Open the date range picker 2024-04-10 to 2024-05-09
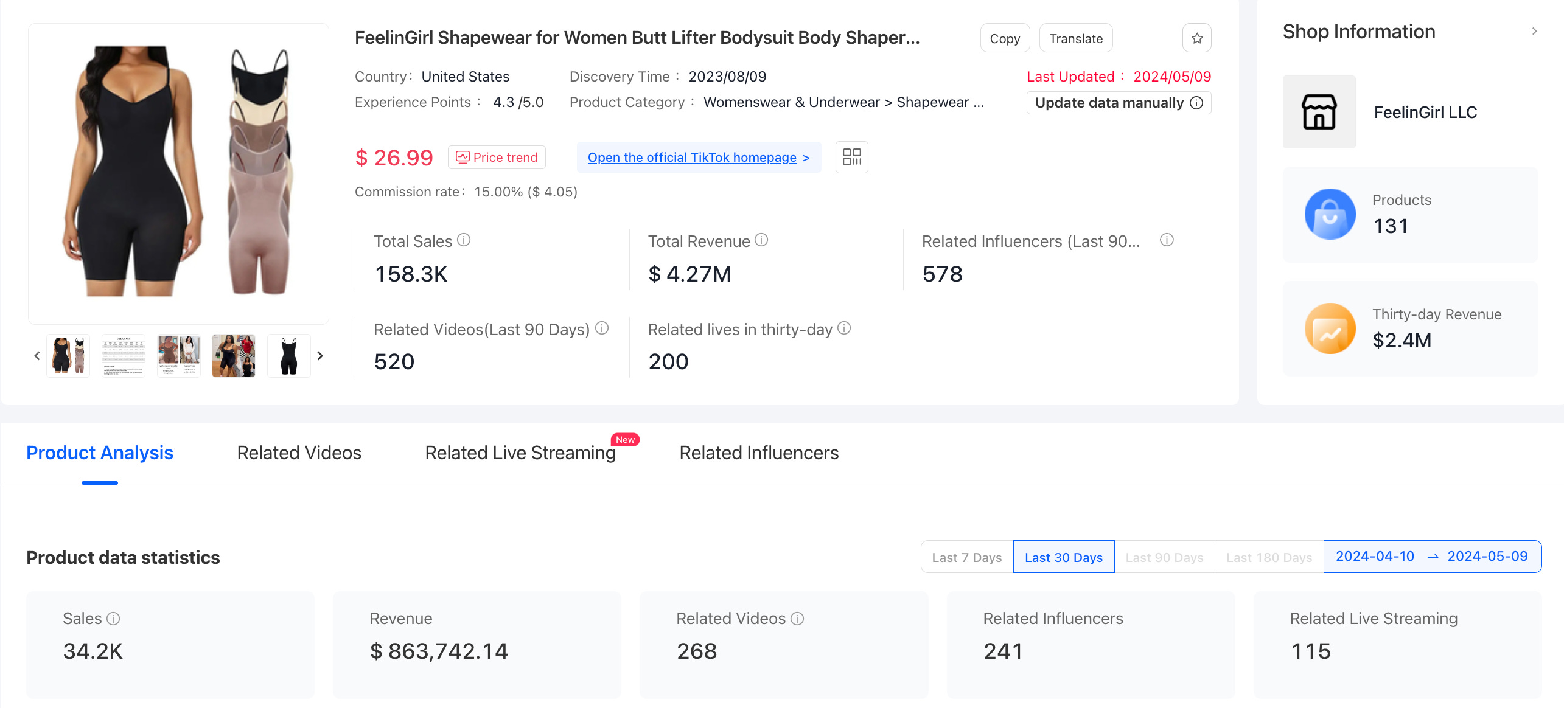 1432,557
